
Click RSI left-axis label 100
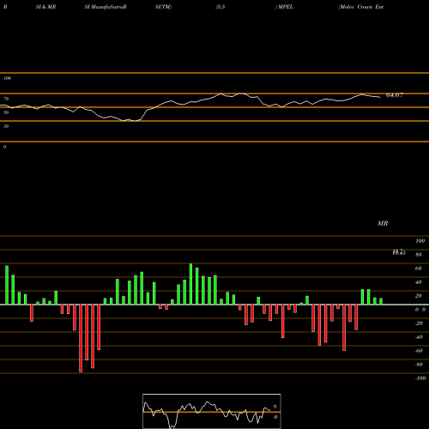click(x=7, y=78)
